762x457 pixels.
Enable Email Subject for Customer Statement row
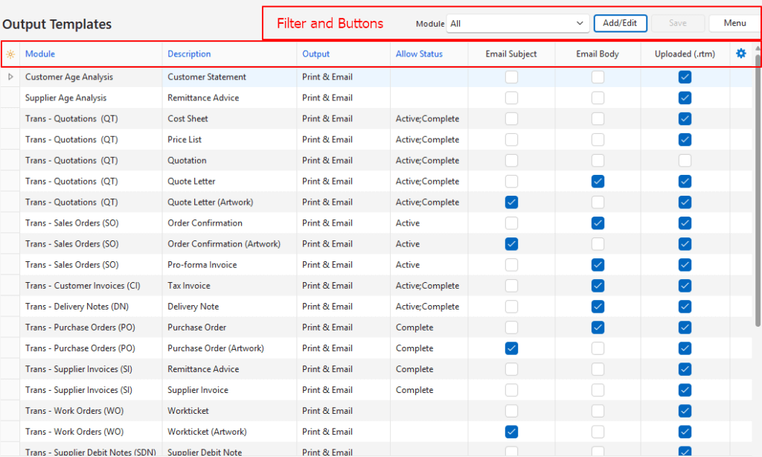pos(511,77)
